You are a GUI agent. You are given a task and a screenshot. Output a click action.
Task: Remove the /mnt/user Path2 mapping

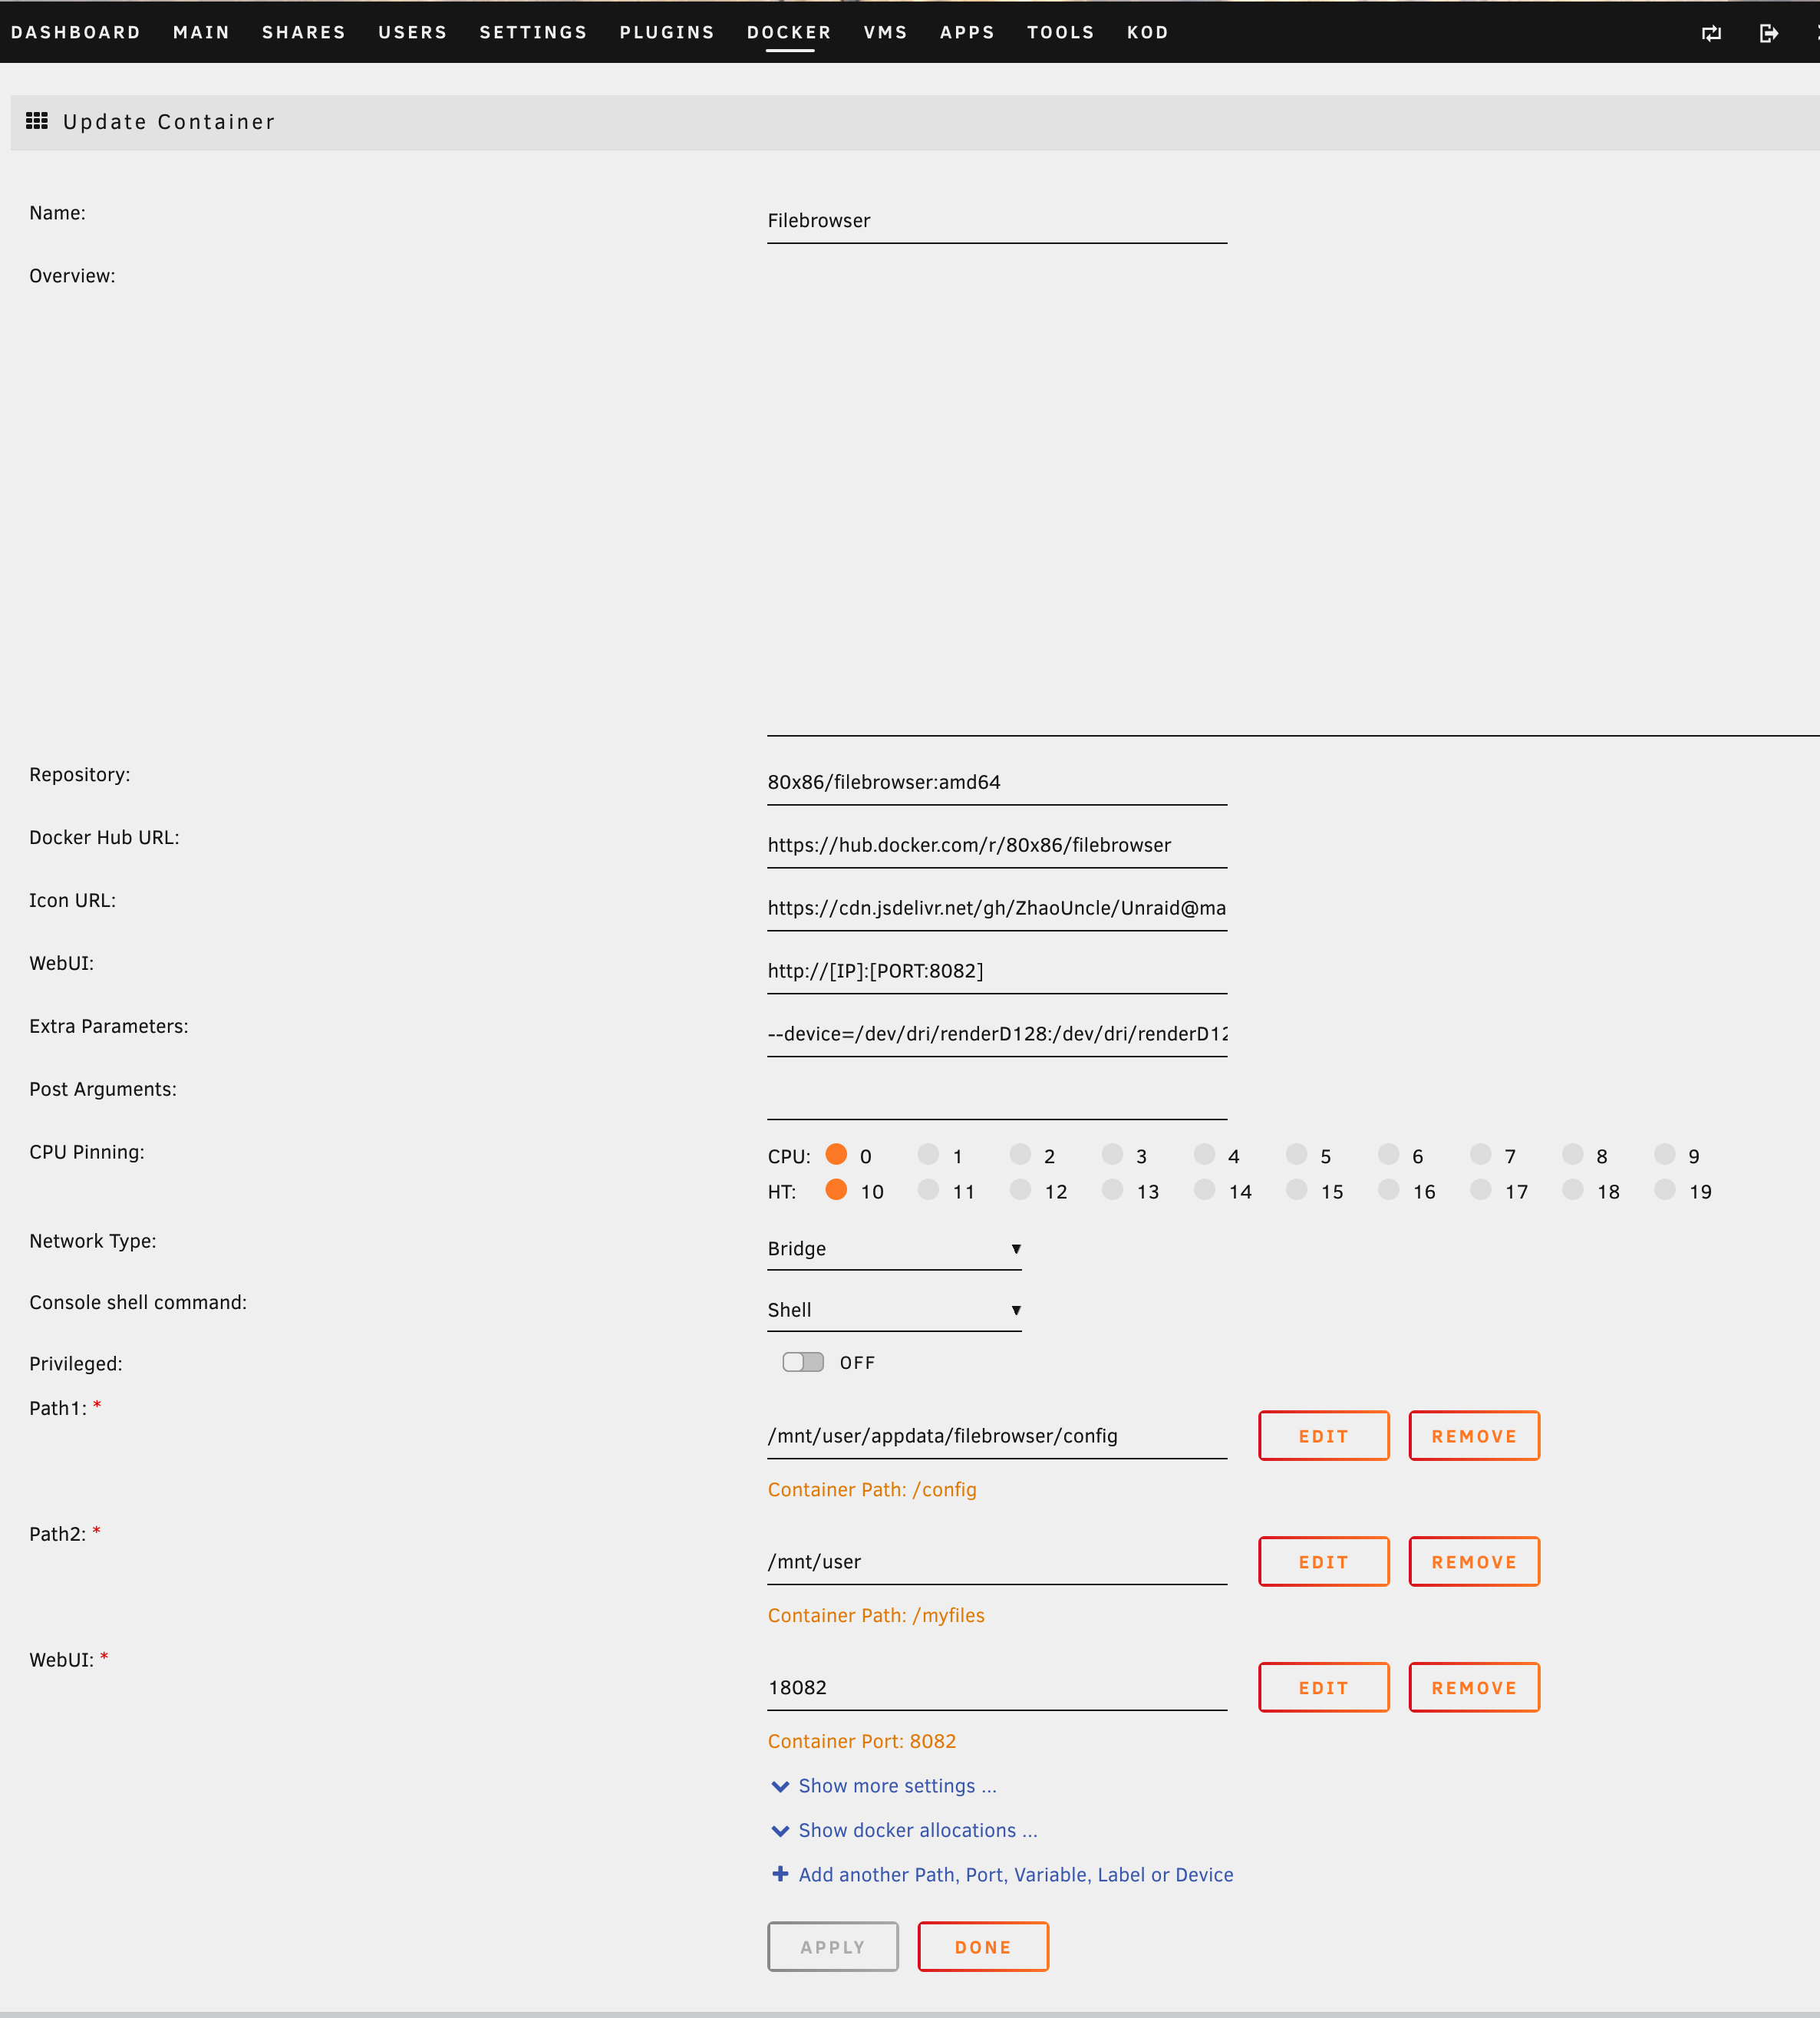pos(1473,1561)
